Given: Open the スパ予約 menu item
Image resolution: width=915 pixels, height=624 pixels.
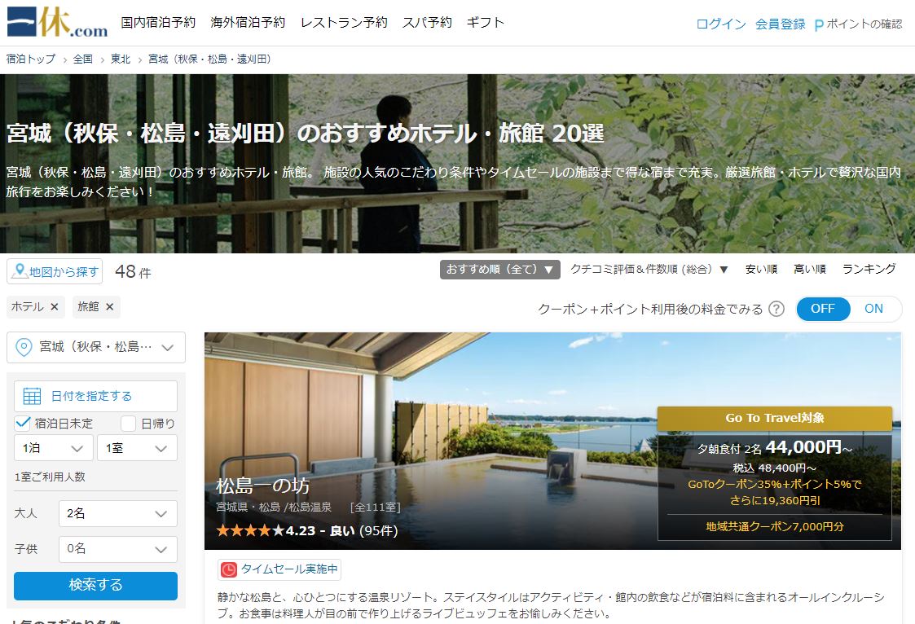Looking at the screenshot, I should click(427, 23).
